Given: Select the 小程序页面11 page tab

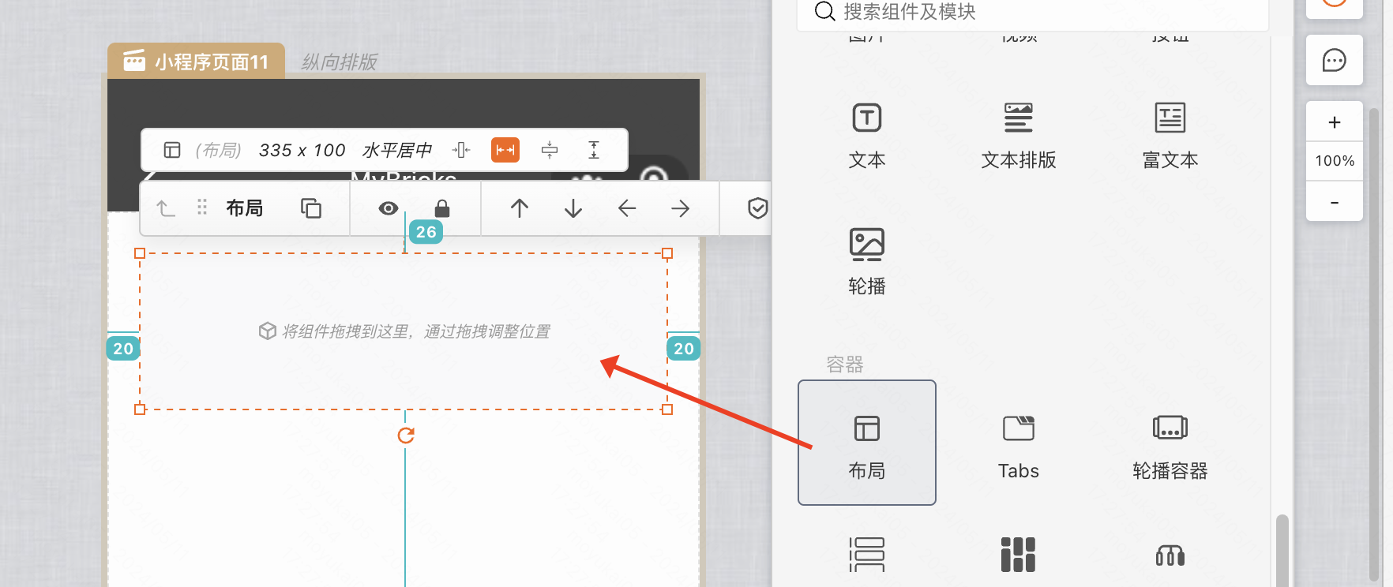Looking at the screenshot, I should 197,61.
